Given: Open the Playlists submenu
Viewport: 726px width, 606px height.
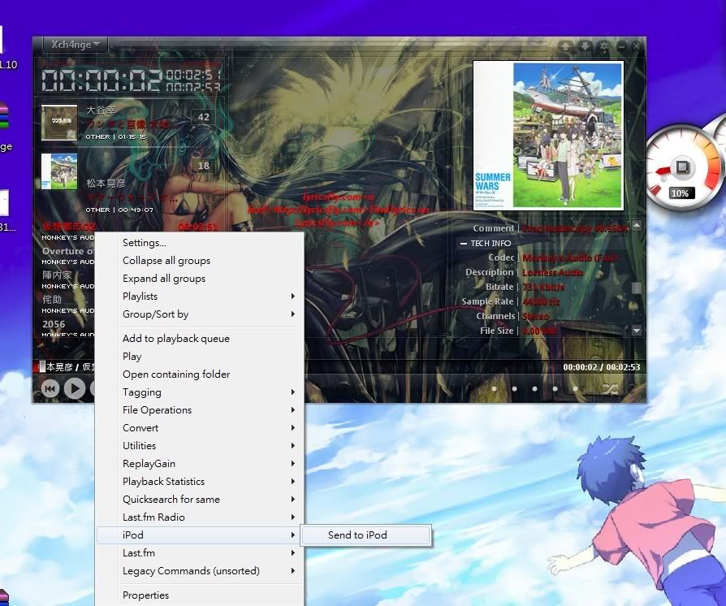Looking at the screenshot, I should [x=200, y=296].
